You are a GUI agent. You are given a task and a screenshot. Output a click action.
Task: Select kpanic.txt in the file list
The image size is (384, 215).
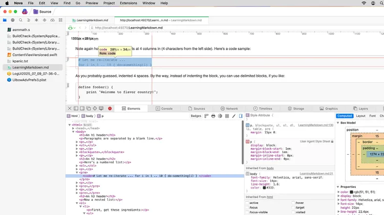20,61
